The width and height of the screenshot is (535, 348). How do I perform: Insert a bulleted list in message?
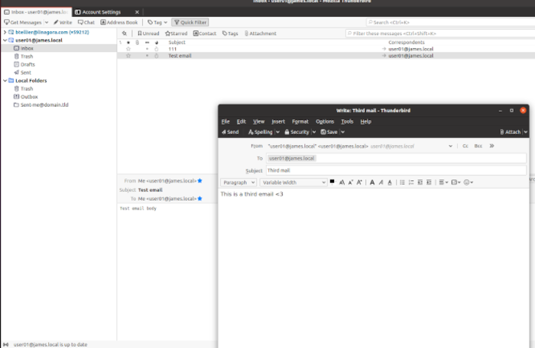(x=402, y=182)
